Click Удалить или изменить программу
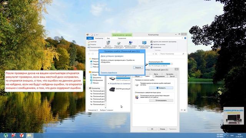246x138 pixels. click(x=163, y=42)
